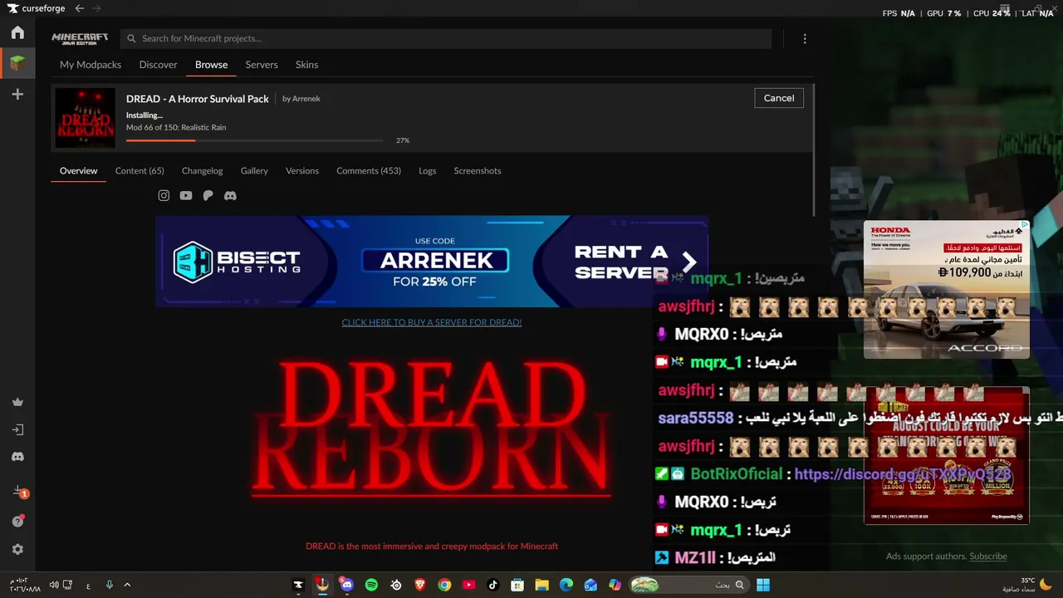Click the CurseForge icon in the taskbar
The height and width of the screenshot is (598, 1063).
coord(298,585)
